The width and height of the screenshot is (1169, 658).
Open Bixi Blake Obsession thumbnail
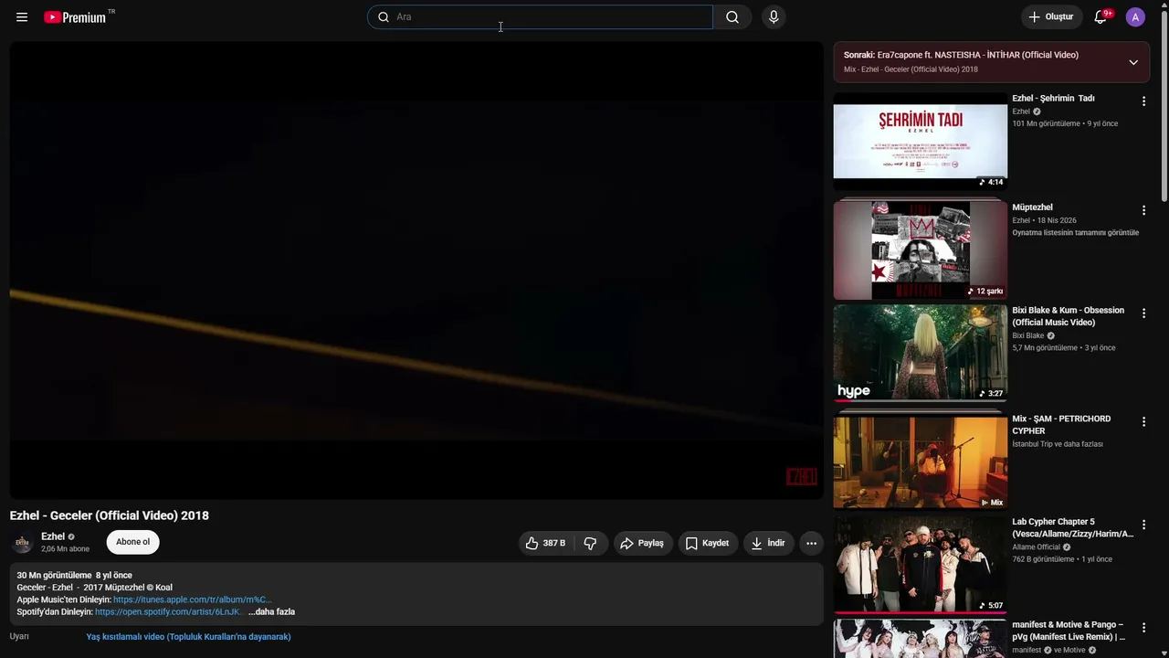tap(921, 353)
